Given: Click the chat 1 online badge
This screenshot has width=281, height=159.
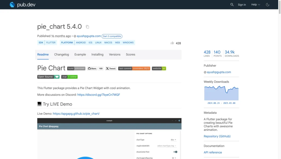Looking at the screenshot, I should pos(69,77).
